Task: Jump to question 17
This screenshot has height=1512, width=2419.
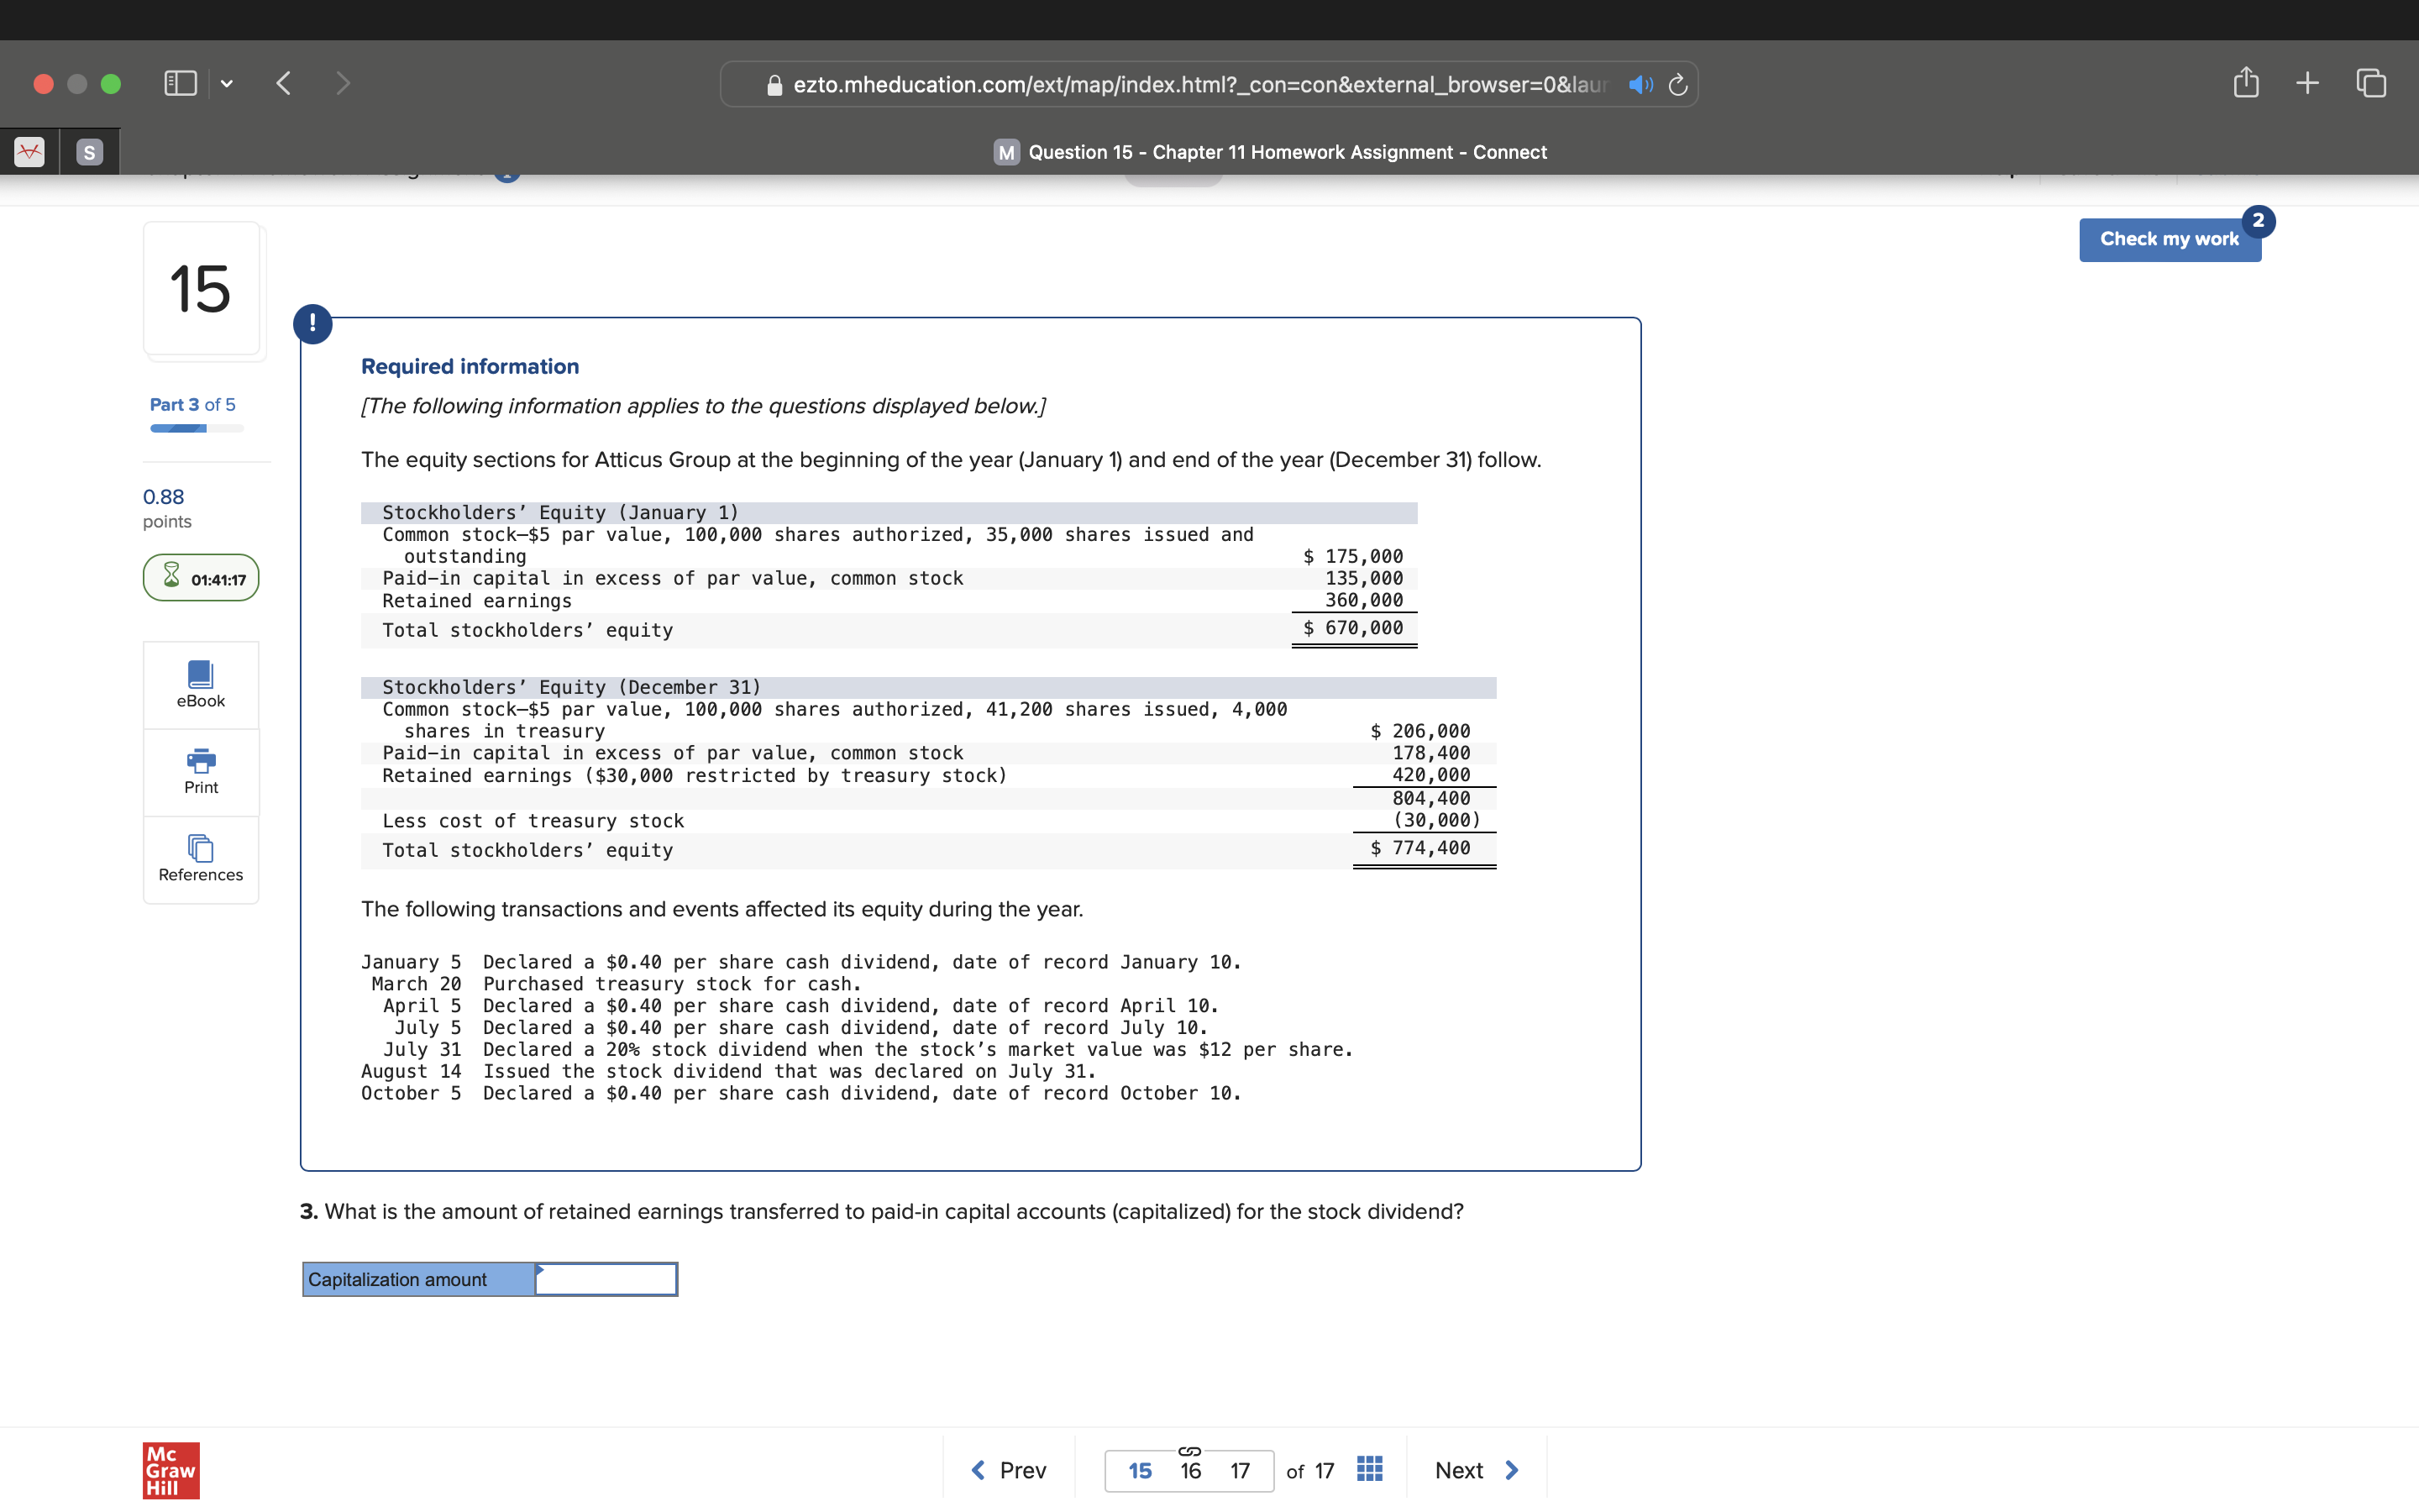Action: pos(1240,1471)
